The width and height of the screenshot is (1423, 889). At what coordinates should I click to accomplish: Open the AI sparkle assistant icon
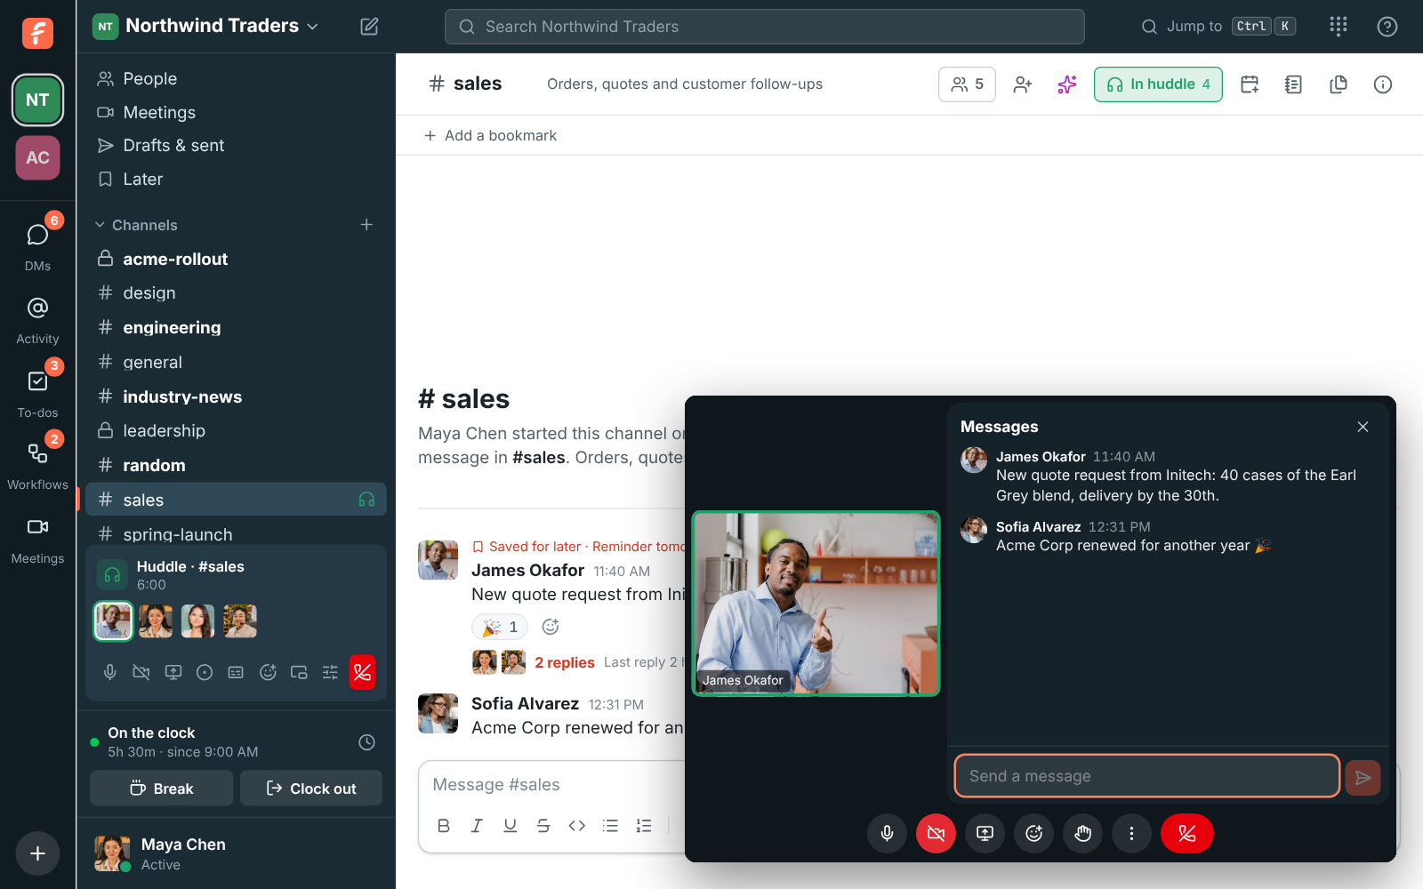click(1067, 84)
